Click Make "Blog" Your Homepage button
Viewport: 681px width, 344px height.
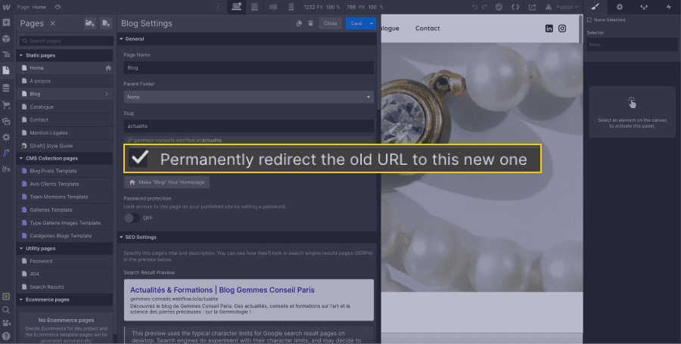coord(166,182)
